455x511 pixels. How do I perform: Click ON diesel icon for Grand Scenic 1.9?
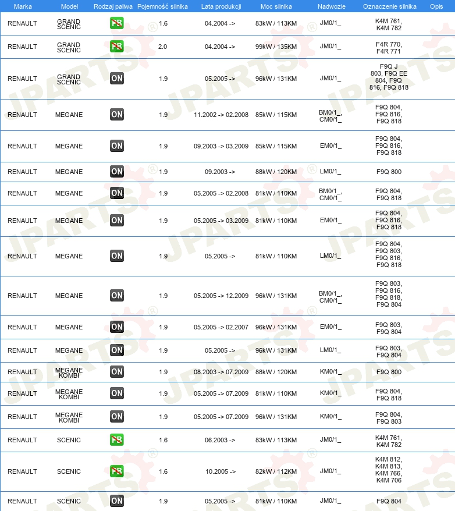(x=116, y=78)
